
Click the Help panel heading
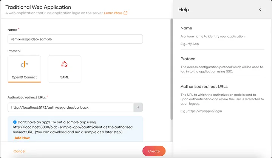pos(184,9)
